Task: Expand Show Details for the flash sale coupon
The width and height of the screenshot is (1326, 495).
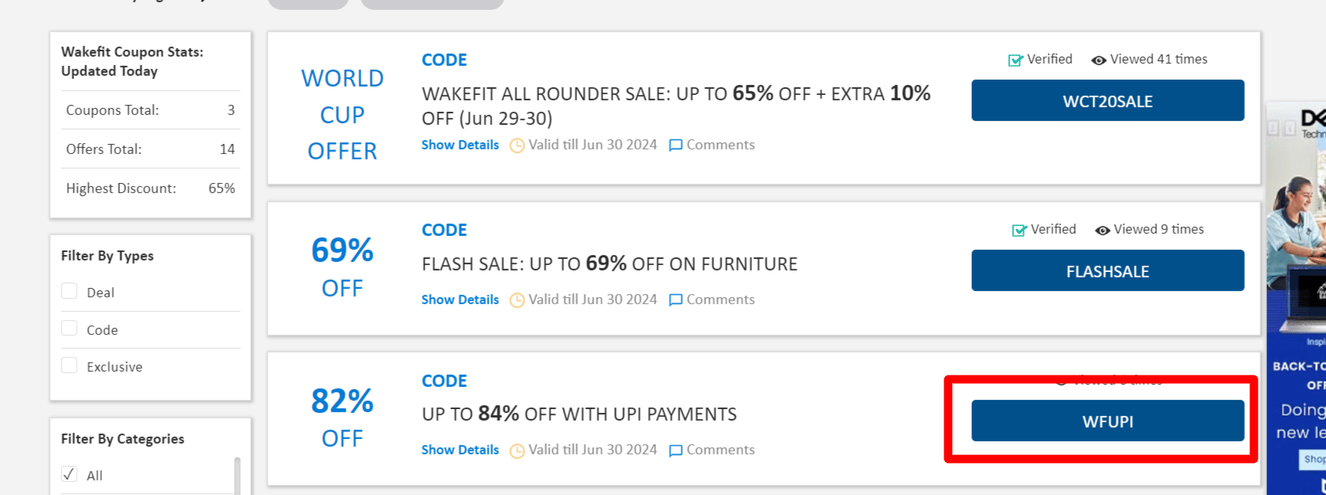Action: click(x=460, y=300)
